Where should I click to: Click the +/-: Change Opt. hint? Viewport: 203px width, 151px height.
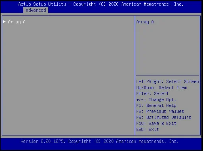pyautogui.click(x=156, y=99)
